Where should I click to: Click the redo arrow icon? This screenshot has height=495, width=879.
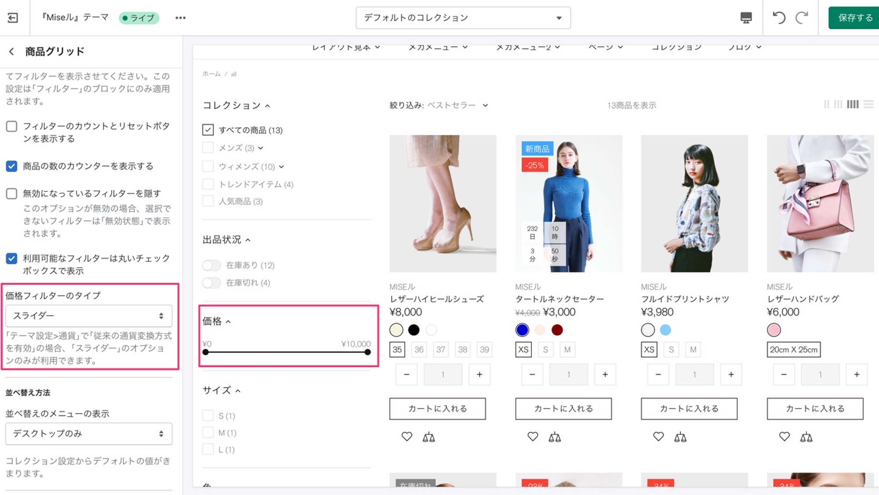pyautogui.click(x=802, y=18)
